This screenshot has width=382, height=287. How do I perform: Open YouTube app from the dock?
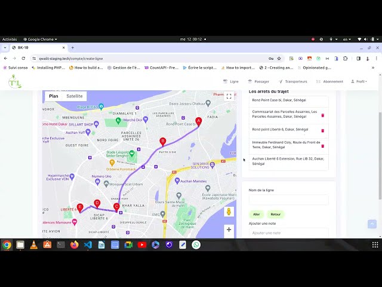coord(142,245)
